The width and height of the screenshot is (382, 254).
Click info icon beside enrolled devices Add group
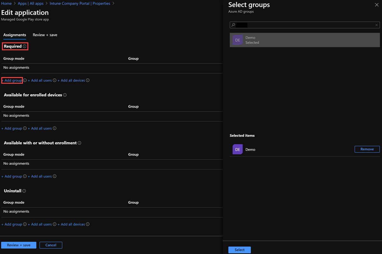[25, 129]
